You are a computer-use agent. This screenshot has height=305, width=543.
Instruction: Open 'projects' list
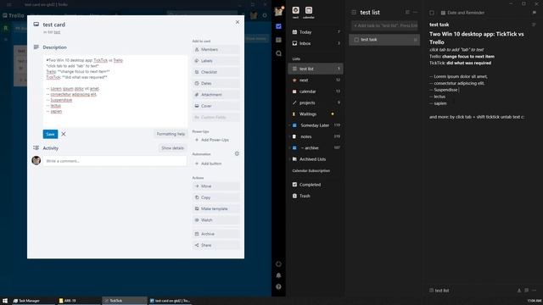tap(316, 103)
